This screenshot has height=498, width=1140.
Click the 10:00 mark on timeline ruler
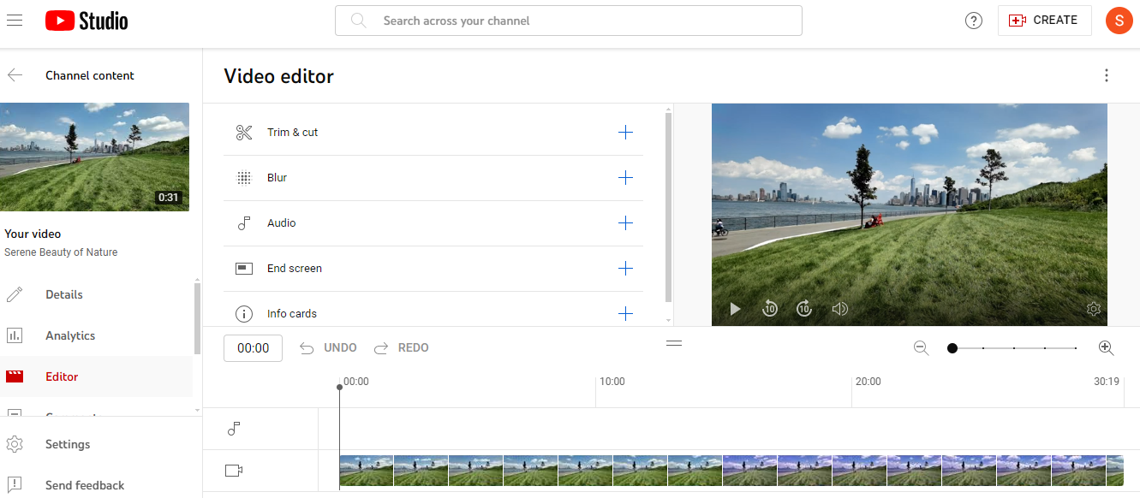(x=612, y=382)
